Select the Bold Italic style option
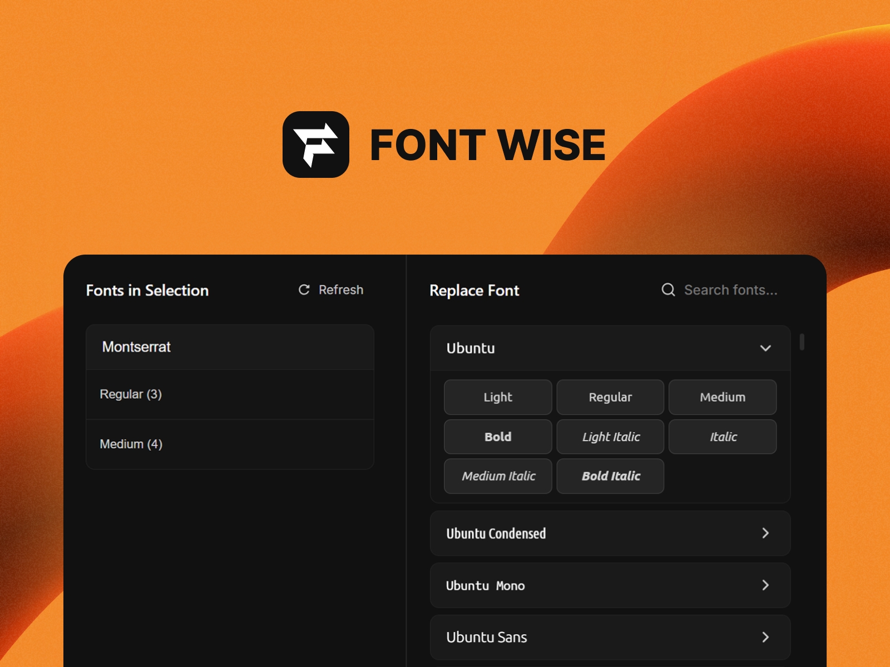 (x=610, y=476)
